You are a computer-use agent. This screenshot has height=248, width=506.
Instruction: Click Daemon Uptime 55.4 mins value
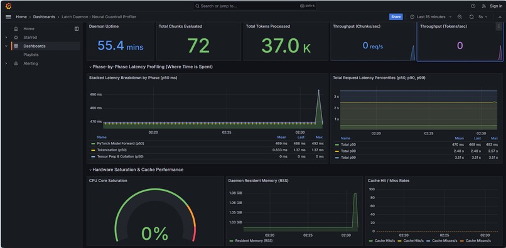pos(121,46)
